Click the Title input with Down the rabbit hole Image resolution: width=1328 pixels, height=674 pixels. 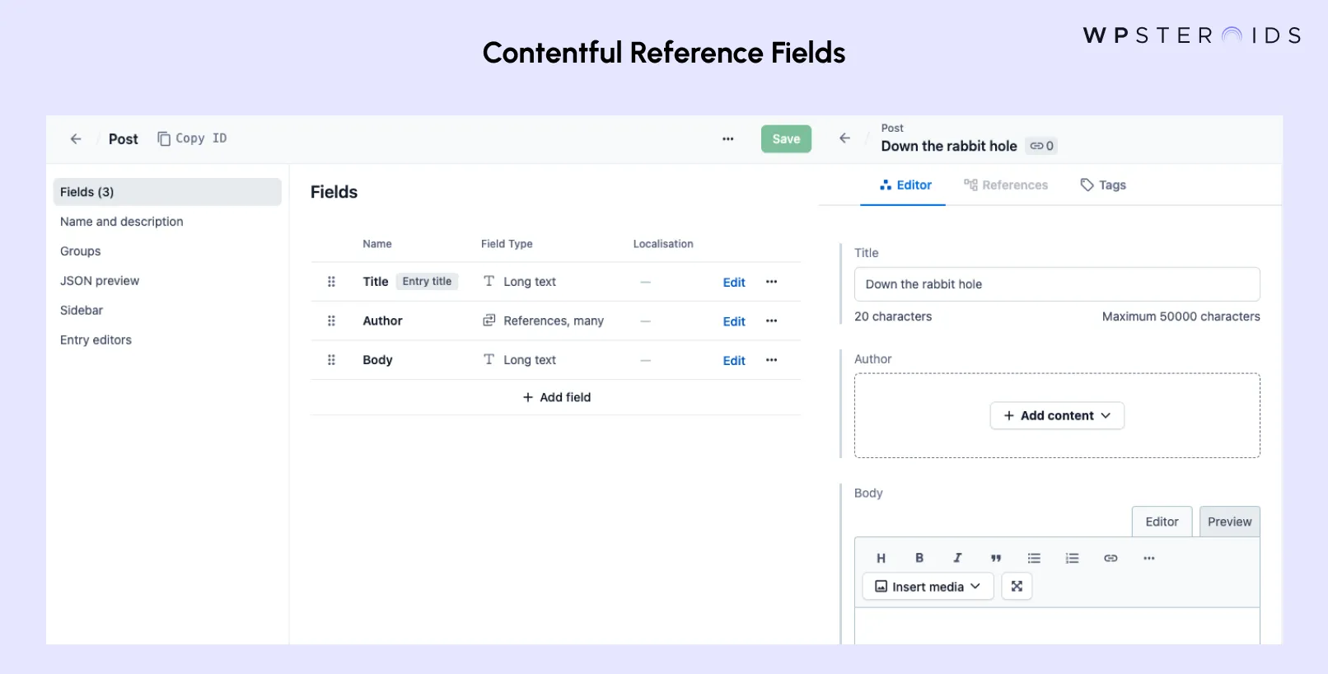click(1057, 284)
